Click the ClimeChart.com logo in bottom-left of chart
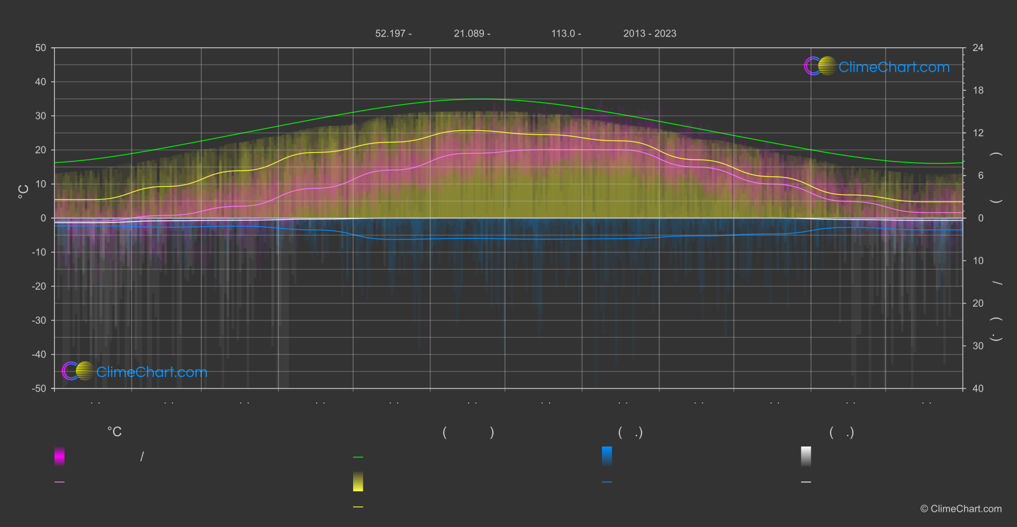This screenshot has width=1017, height=527. coord(135,371)
